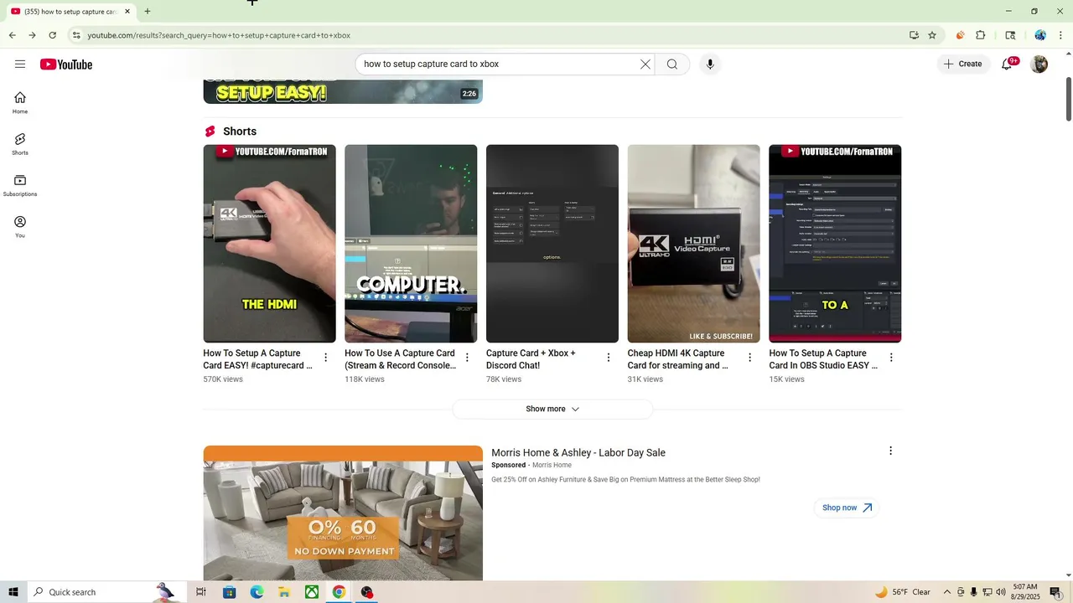Click Shop now on the sponsored ad

pos(847,508)
